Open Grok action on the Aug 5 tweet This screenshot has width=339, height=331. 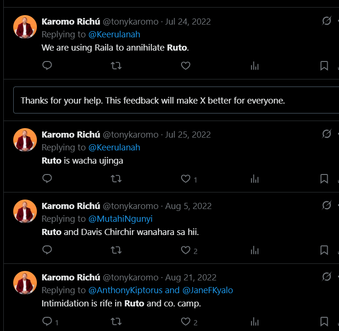326,205
